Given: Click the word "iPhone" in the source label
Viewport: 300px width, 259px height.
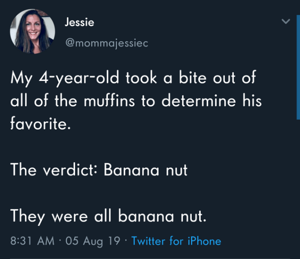Looking at the screenshot, I should tap(204, 241).
